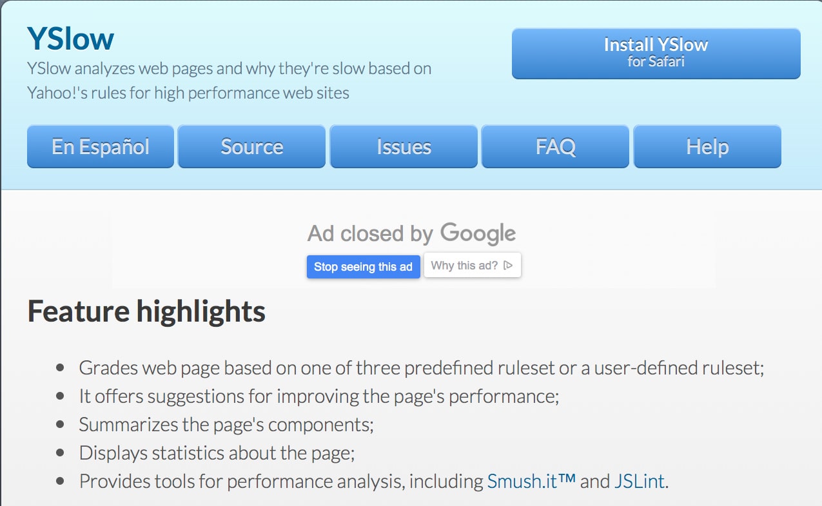
Task: Open the Help section
Action: point(707,146)
